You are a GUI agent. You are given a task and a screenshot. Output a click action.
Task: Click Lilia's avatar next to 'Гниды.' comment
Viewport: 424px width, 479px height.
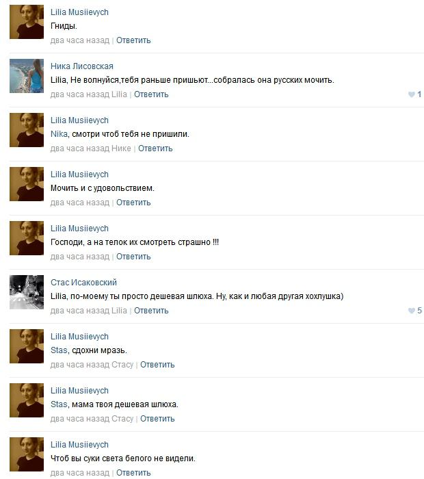[x=27, y=22]
